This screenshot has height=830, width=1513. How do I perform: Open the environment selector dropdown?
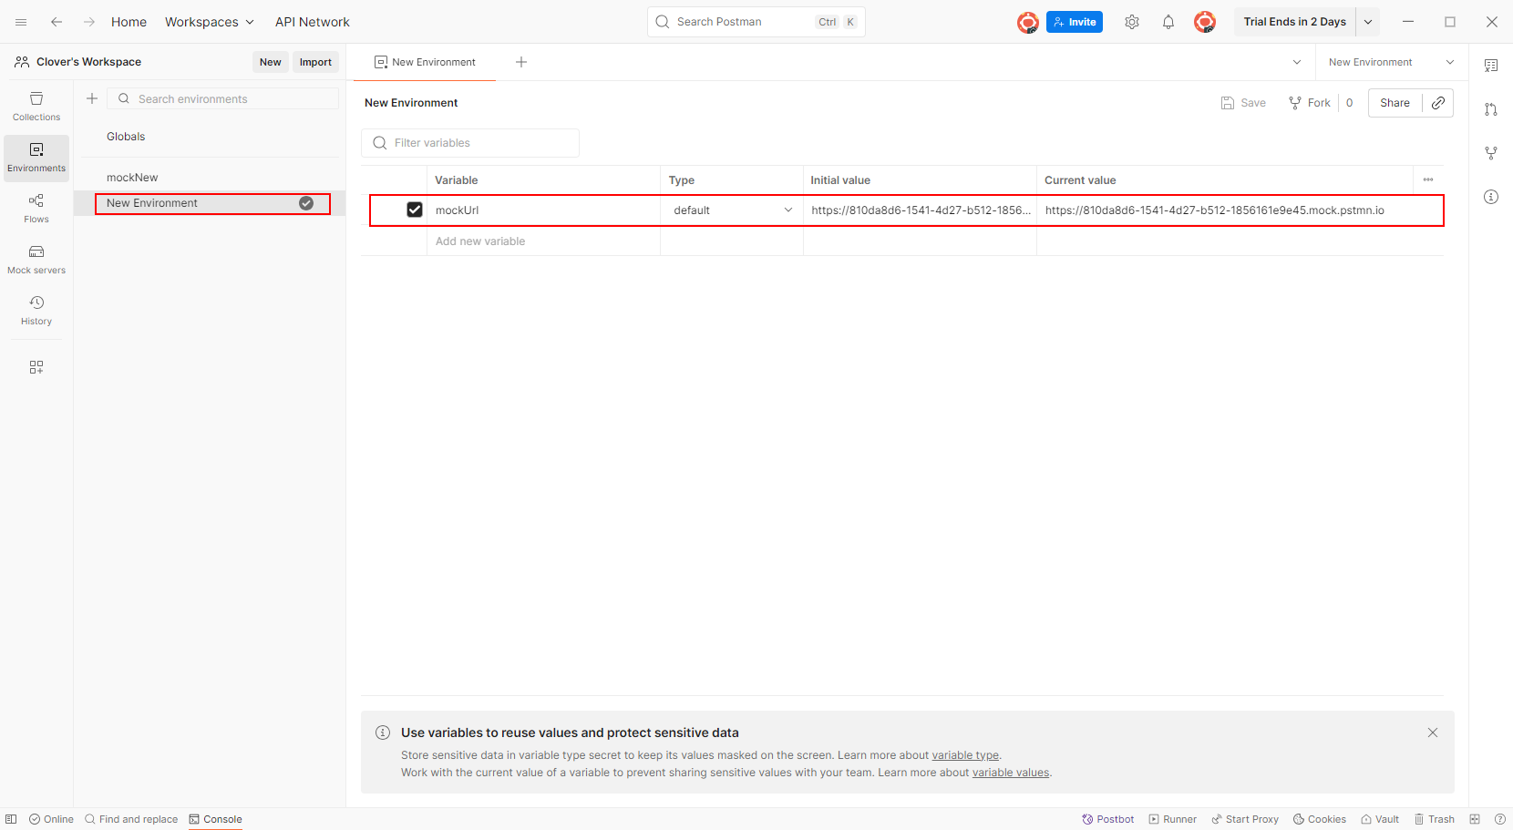click(x=1392, y=62)
